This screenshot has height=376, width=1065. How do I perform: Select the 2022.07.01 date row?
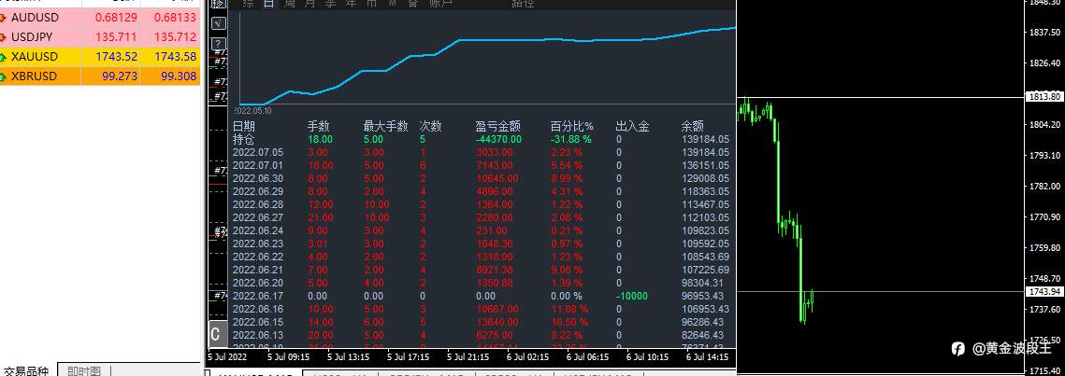tap(482, 165)
